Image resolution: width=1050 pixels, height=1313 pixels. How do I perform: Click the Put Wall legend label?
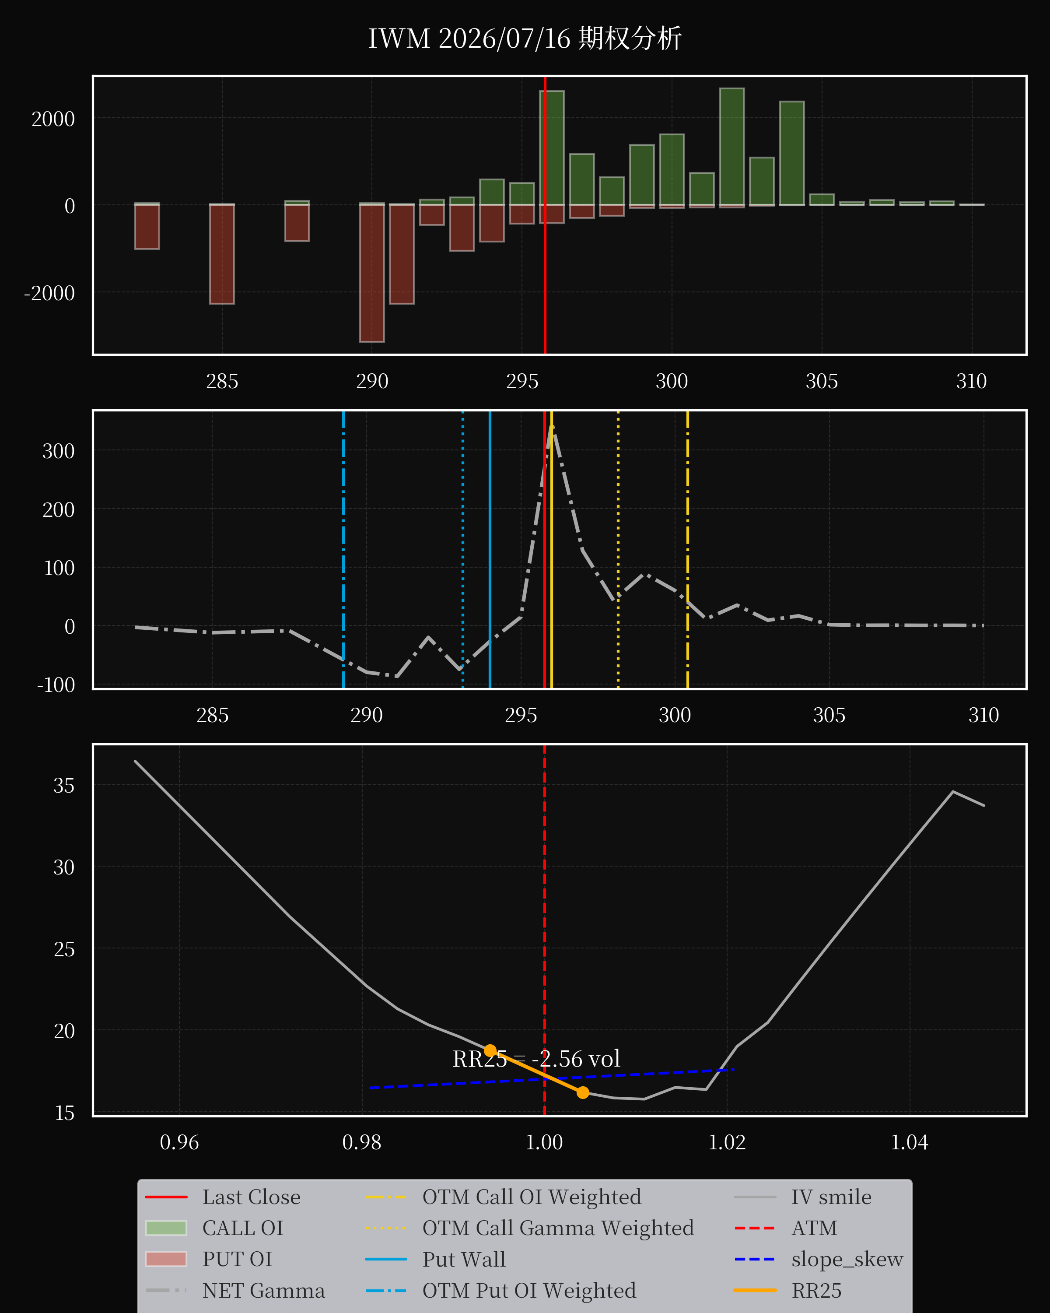click(x=465, y=1259)
